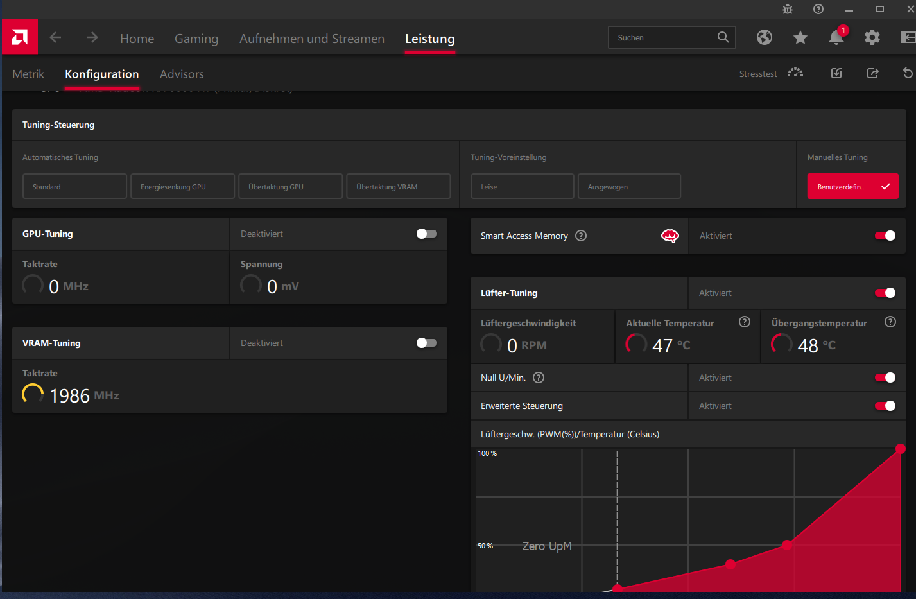
Task: Switch to the Advisors subtab
Action: point(182,74)
